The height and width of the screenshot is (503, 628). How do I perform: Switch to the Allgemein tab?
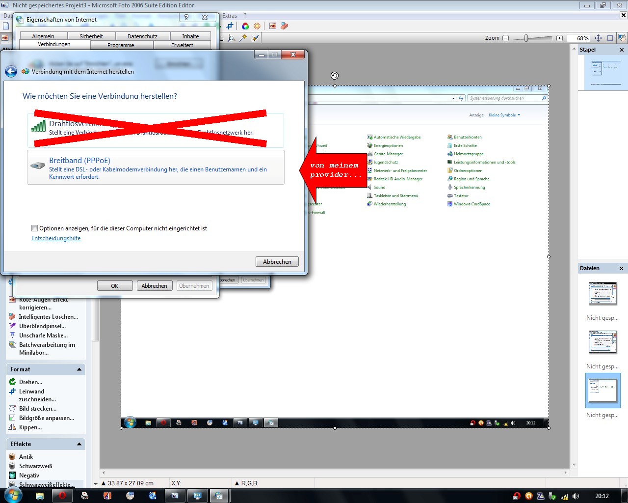pyautogui.click(x=43, y=36)
